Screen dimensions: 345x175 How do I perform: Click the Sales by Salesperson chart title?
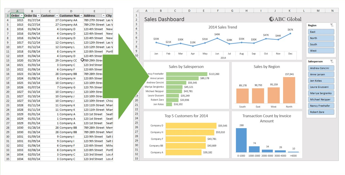click(186, 67)
